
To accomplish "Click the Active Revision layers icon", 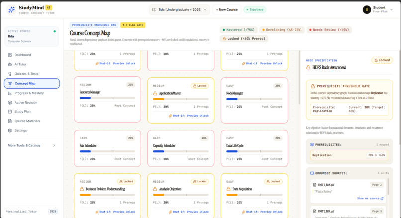I will [x=10, y=103].
